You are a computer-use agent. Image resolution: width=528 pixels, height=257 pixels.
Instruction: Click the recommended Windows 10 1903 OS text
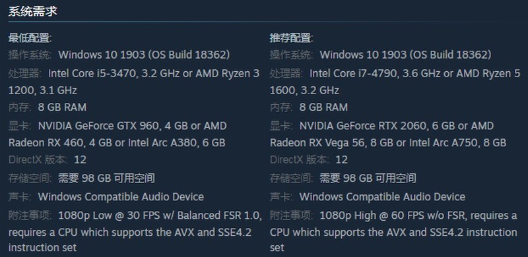tap(405, 55)
